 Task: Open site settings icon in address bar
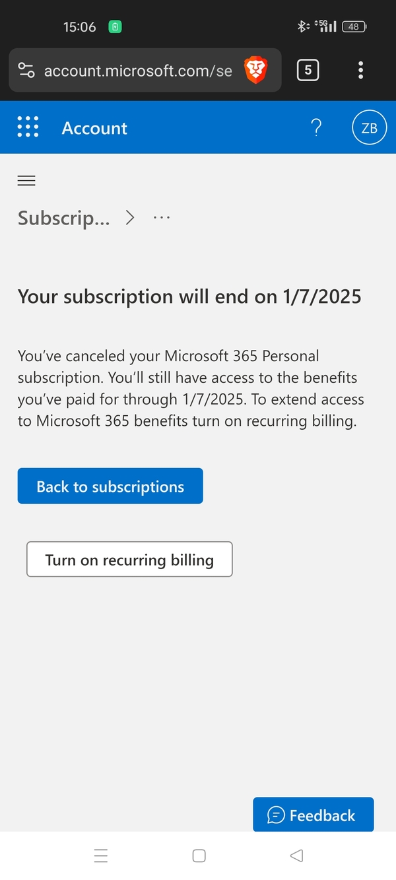26,71
